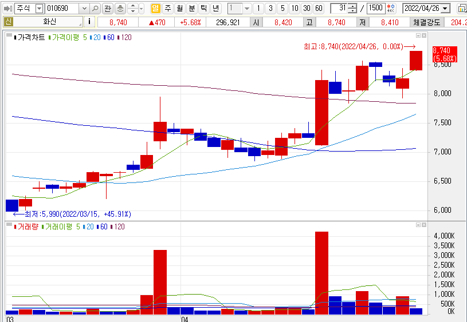
Task: Click the 거래이평 volume average legend
Action: tap(58, 227)
